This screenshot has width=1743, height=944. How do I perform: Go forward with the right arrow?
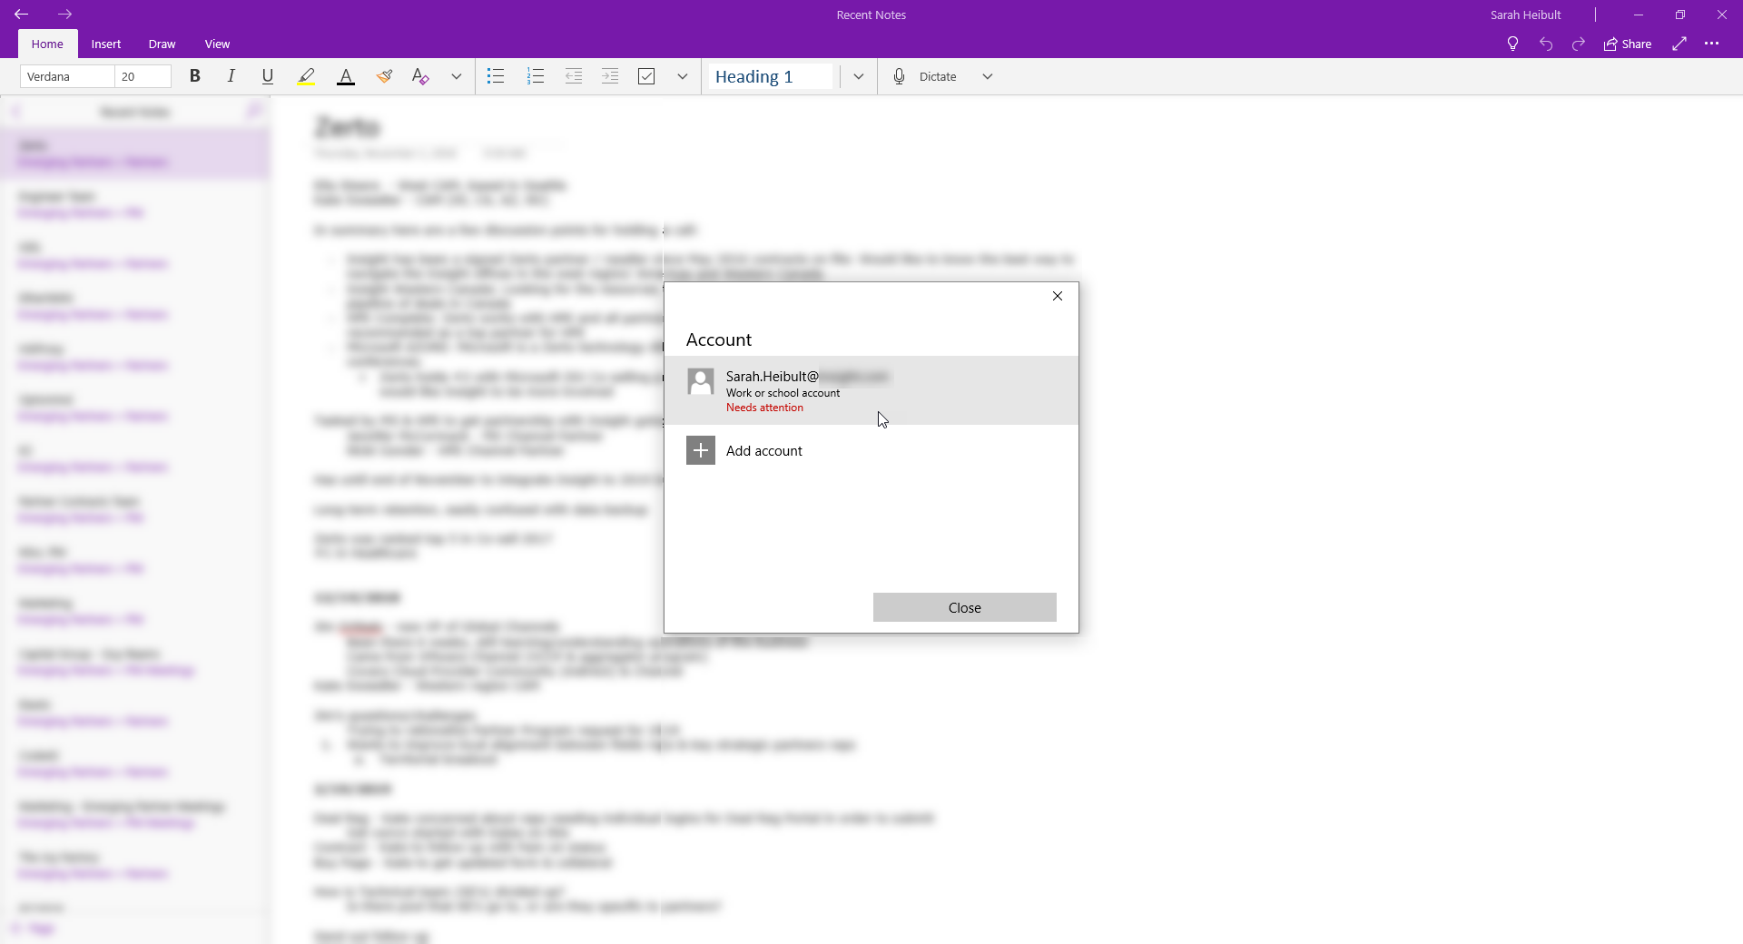coord(64,15)
